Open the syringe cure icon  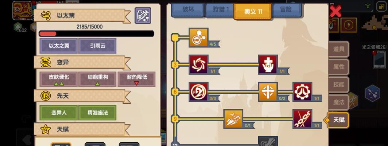point(143,16)
